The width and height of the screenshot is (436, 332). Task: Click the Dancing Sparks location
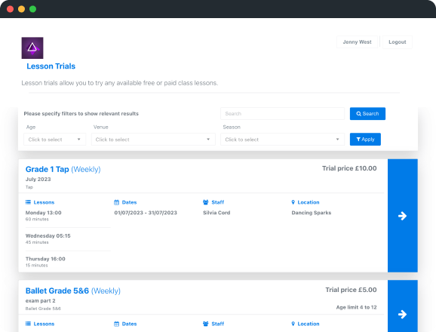point(312,213)
